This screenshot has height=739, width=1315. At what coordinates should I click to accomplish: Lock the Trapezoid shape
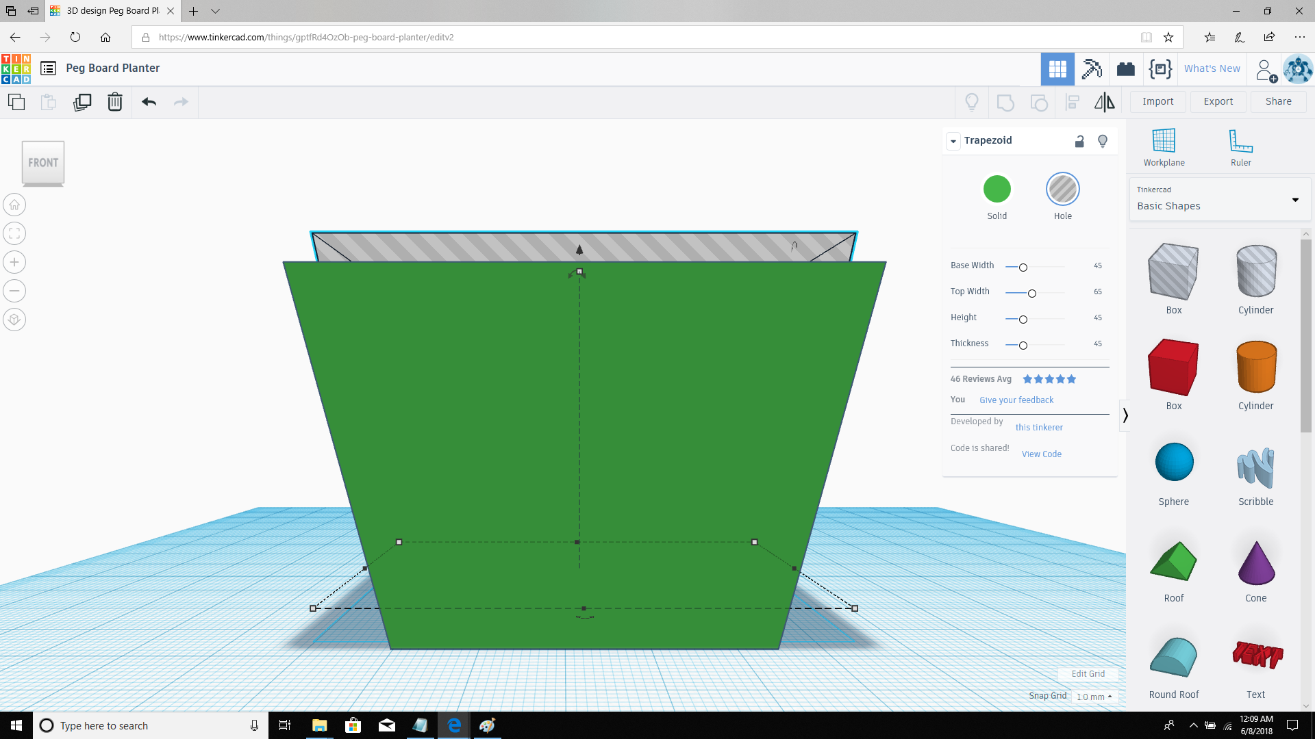(1079, 141)
